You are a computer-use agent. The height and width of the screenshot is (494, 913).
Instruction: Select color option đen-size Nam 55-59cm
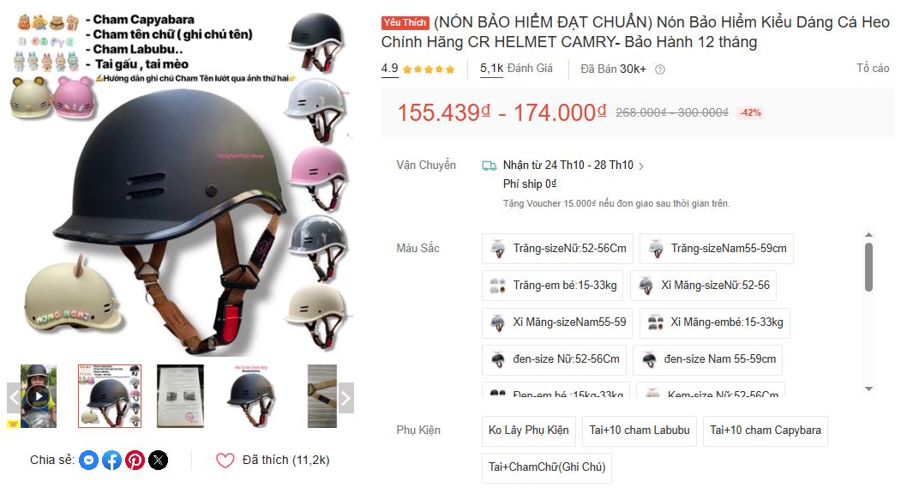(707, 359)
